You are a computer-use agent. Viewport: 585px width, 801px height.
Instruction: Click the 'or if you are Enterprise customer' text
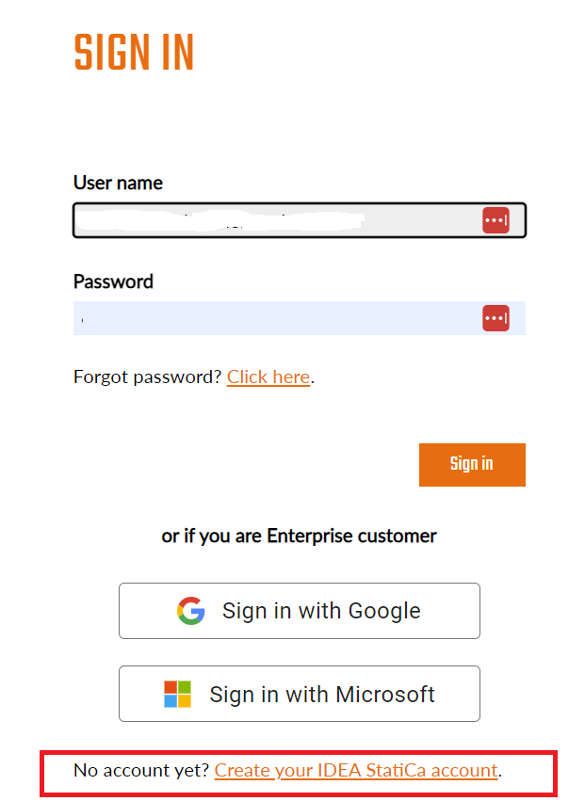pyautogui.click(x=299, y=536)
